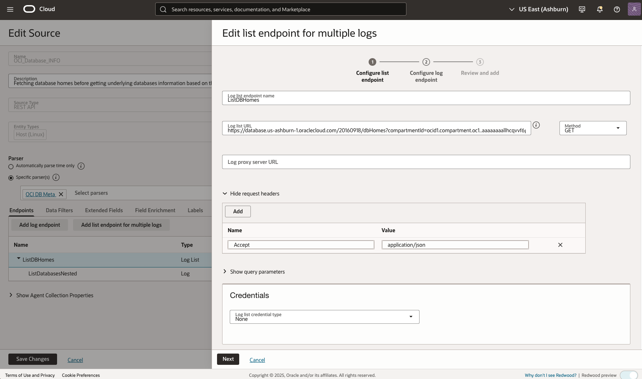Viewport: 642px width, 379px height.
Task: Remove the Accept request header row
Action: click(x=560, y=245)
